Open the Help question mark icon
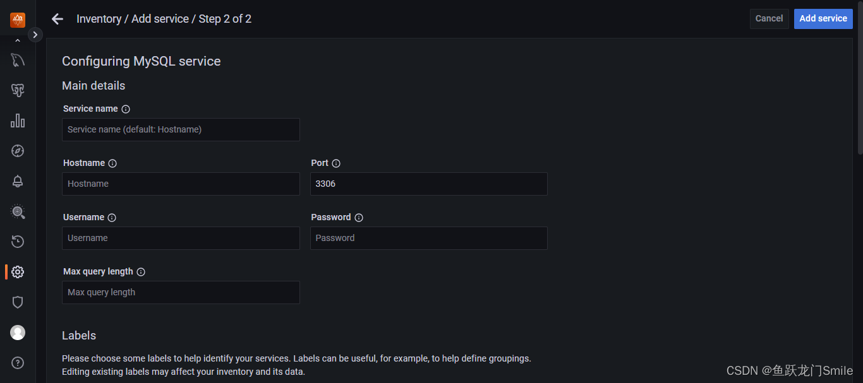The width and height of the screenshot is (863, 383). pyautogui.click(x=18, y=363)
